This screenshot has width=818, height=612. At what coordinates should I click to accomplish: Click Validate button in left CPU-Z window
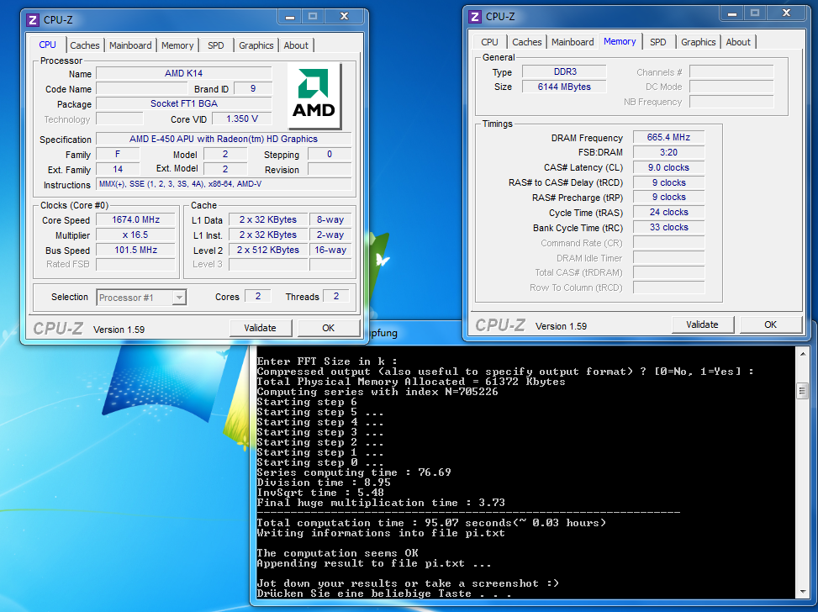pos(261,328)
